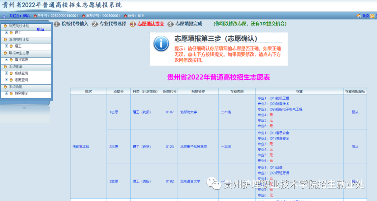The image size is (377, 201).
Task: Click the user icon beside 欢迎您
Action: click(4, 16)
